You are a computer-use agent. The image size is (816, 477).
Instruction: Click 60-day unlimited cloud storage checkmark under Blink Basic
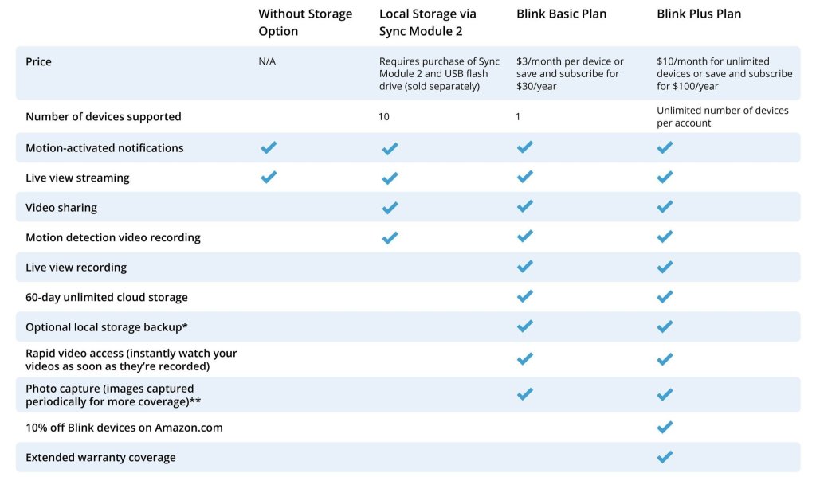coord(524,296)
